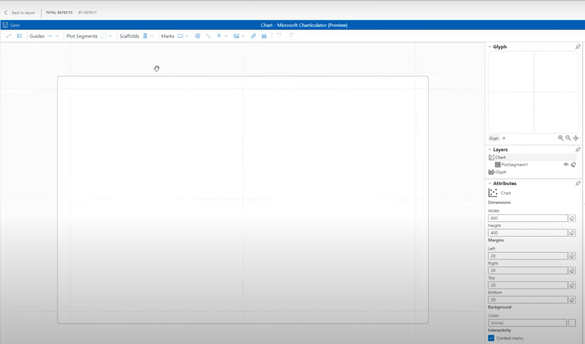Select the rectangle mark icon
Image resolution: width=585 pixels, height=344 pixels.
tap(180, 36)
